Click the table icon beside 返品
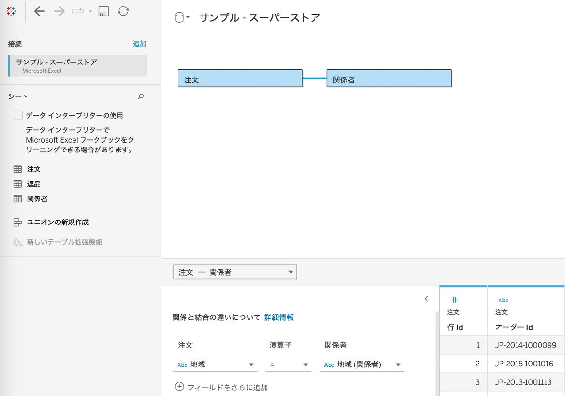The height and width of the screenshot is (396, 565). [x=17, y=184]
